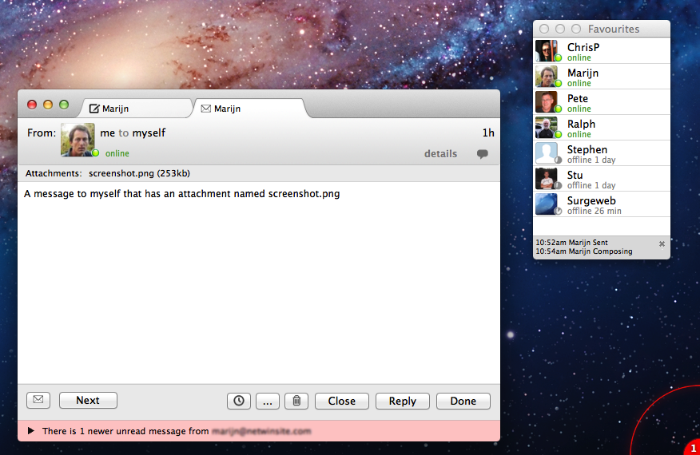Click the '10:52am Marijn Sent' log entry
Image resolution: width=700 pixels, height=455 pixels.
(571, 243)
